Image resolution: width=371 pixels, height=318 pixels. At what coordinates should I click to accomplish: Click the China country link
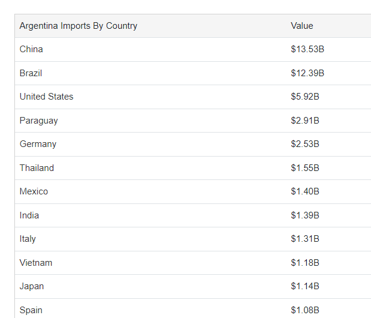[31, 49]
